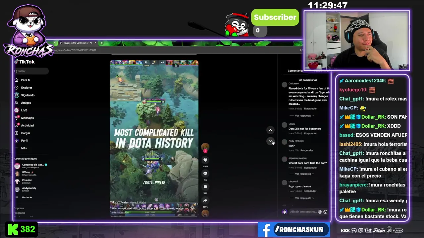Go to the Siguiendo feed

coord(25,95)
